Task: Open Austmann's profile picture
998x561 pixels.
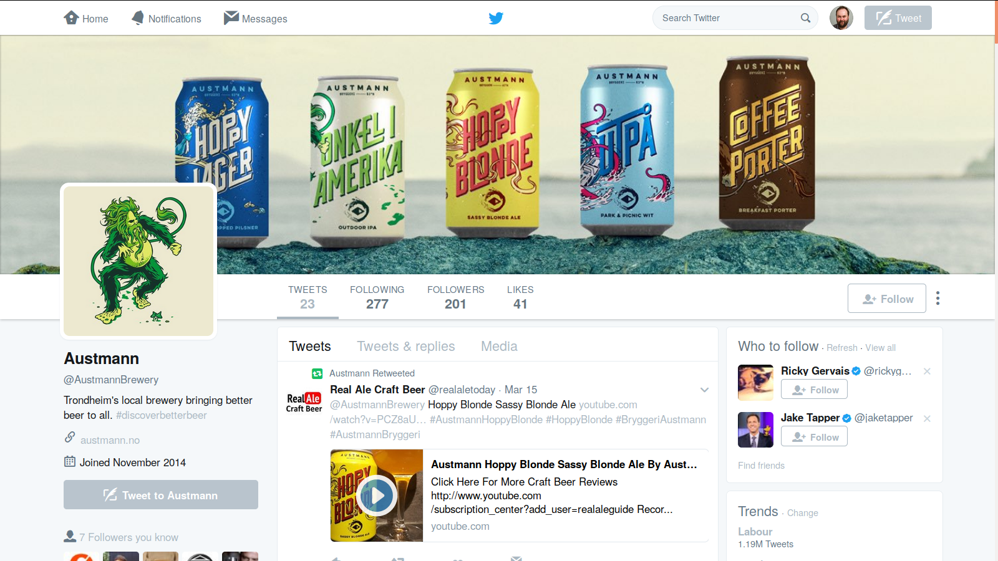Action: pyautogui.click(x=138, y=261)
